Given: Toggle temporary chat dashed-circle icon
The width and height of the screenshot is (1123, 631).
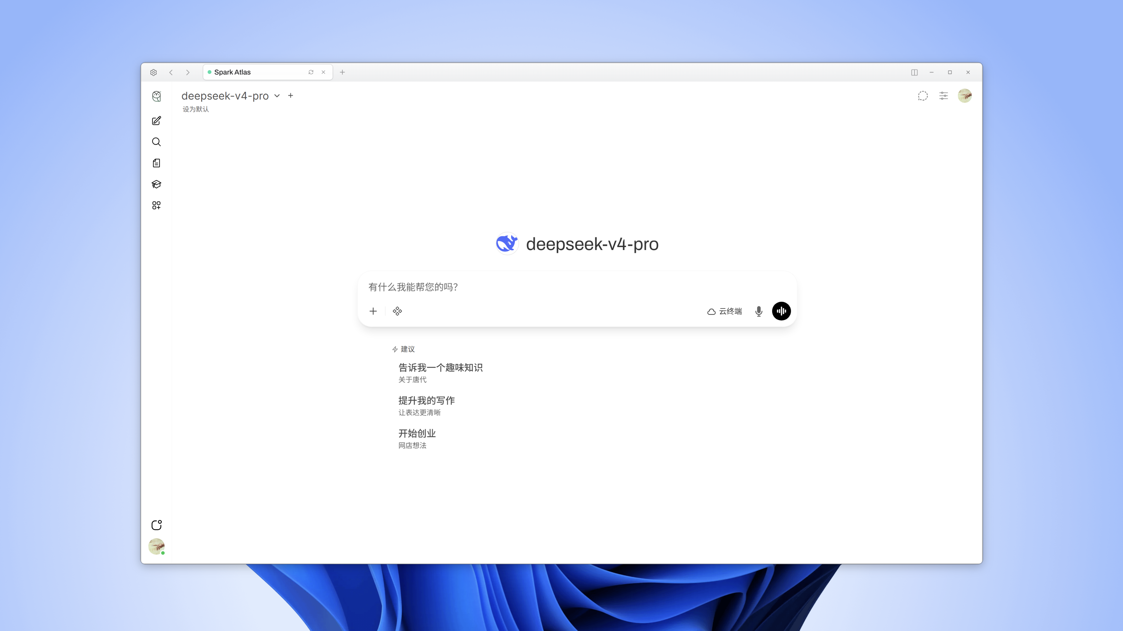Looking at the screenshot, I should pos(922,96).
